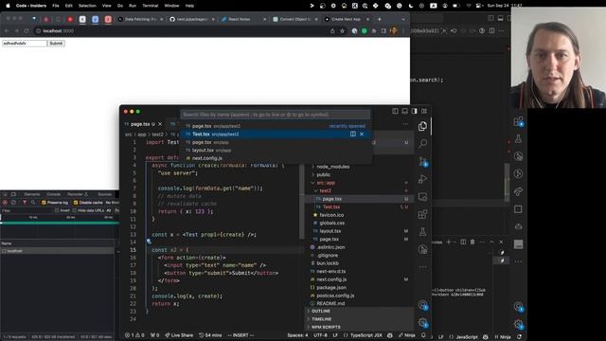The image size is (606, 341).
Task: Open the browser extensions puzzle icon
Action: click(374, 31)
